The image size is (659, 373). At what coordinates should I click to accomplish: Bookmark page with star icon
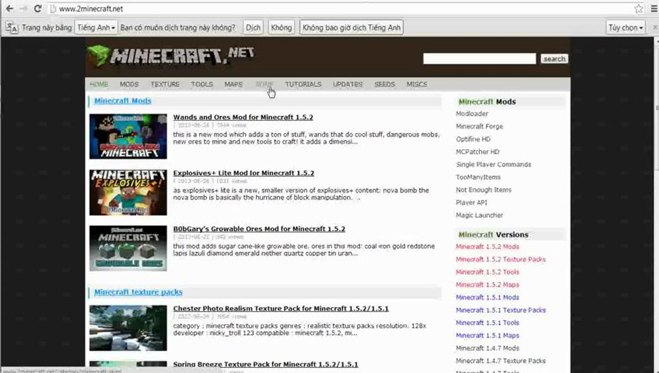(639, 9)
